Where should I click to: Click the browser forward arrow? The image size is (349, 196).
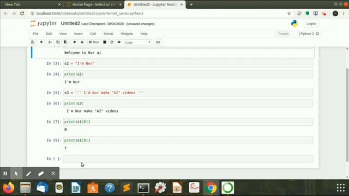(14, 13)
